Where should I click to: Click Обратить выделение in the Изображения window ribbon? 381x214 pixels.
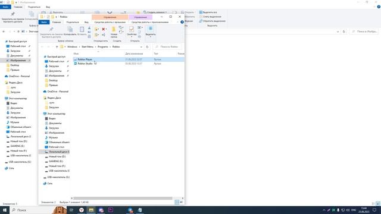coord(212,21)
